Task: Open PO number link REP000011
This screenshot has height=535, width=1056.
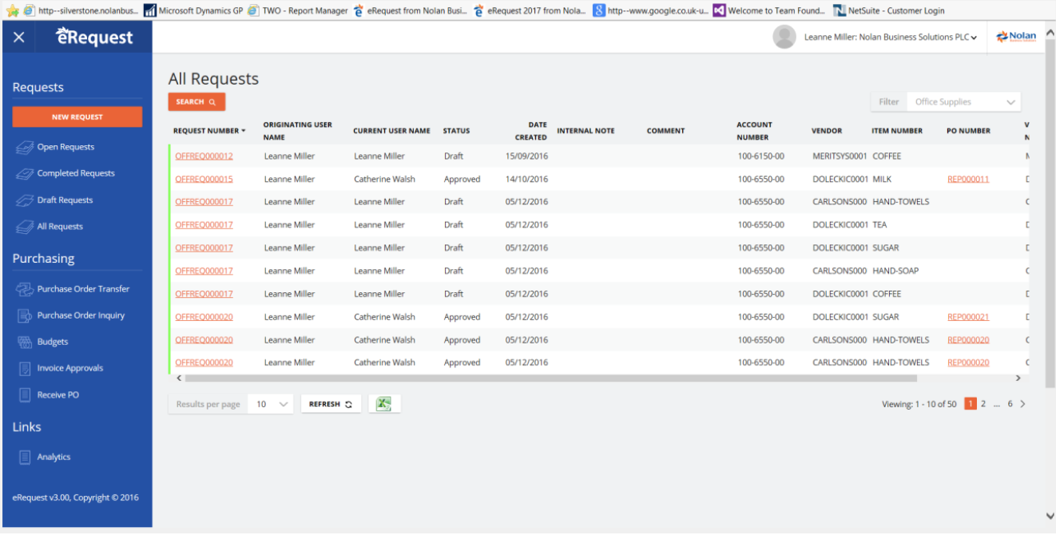Action: click(967, 180)
